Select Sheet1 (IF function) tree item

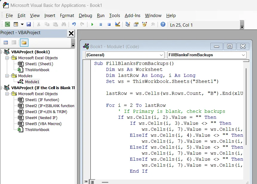click(x=42, y=100)
